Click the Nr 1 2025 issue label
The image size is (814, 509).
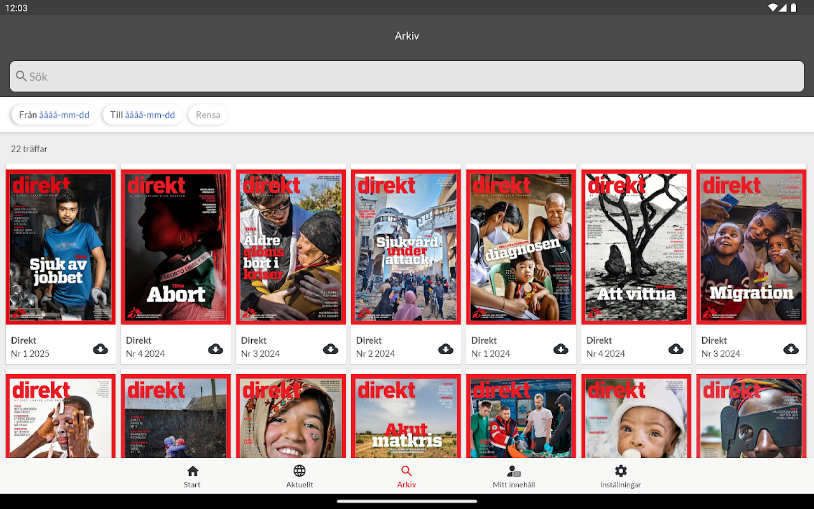tap(30, 354)
